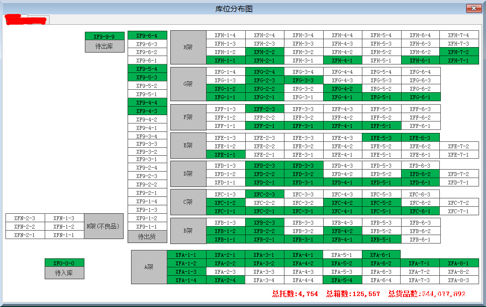Click the 待出货 label box
Viewport: 486px width, 307px height.
point(147,237)
